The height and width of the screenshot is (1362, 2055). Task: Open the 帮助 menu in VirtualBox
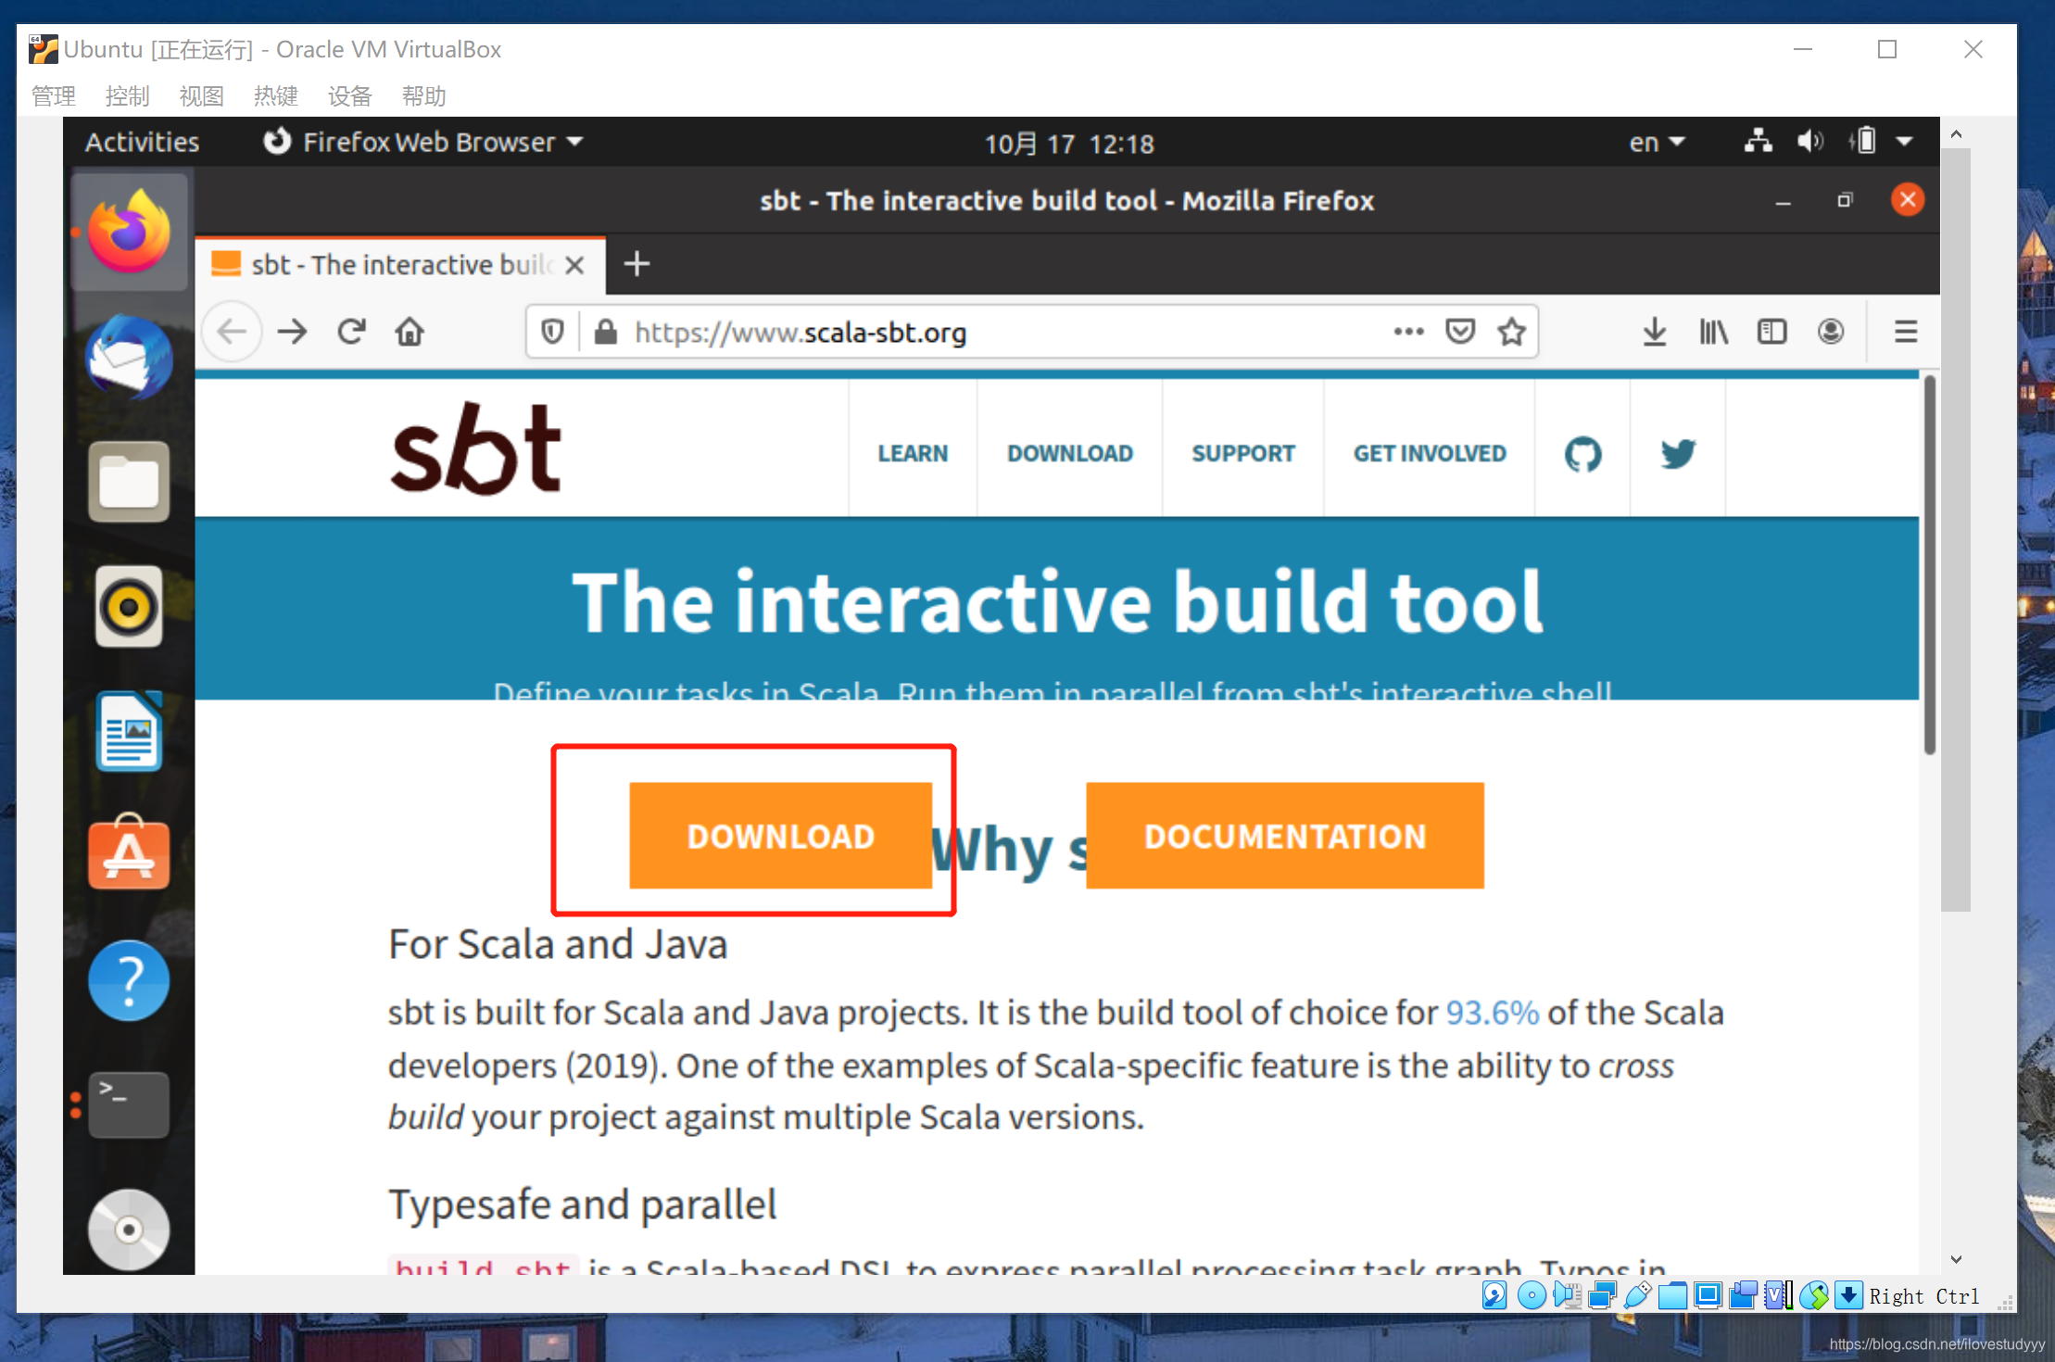(x=424, y=95)
